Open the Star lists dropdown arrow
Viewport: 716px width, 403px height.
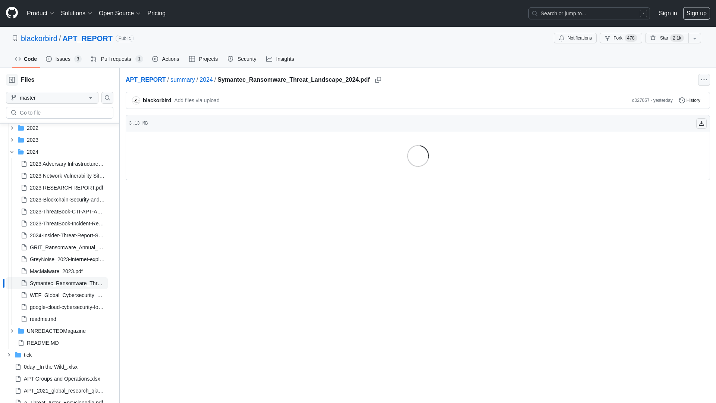[x=695, y=38]
